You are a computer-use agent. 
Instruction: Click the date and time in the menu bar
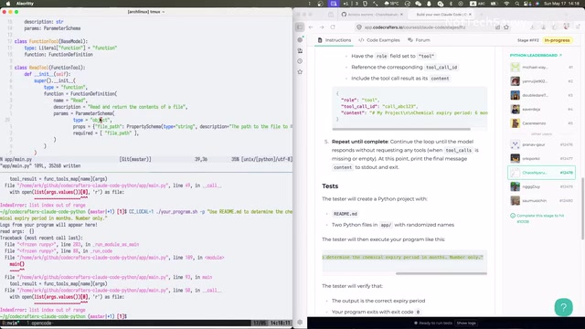pyautogui.click(x=560, y=4)
